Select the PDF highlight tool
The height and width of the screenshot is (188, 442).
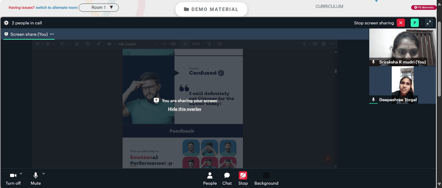pos(48,44)
